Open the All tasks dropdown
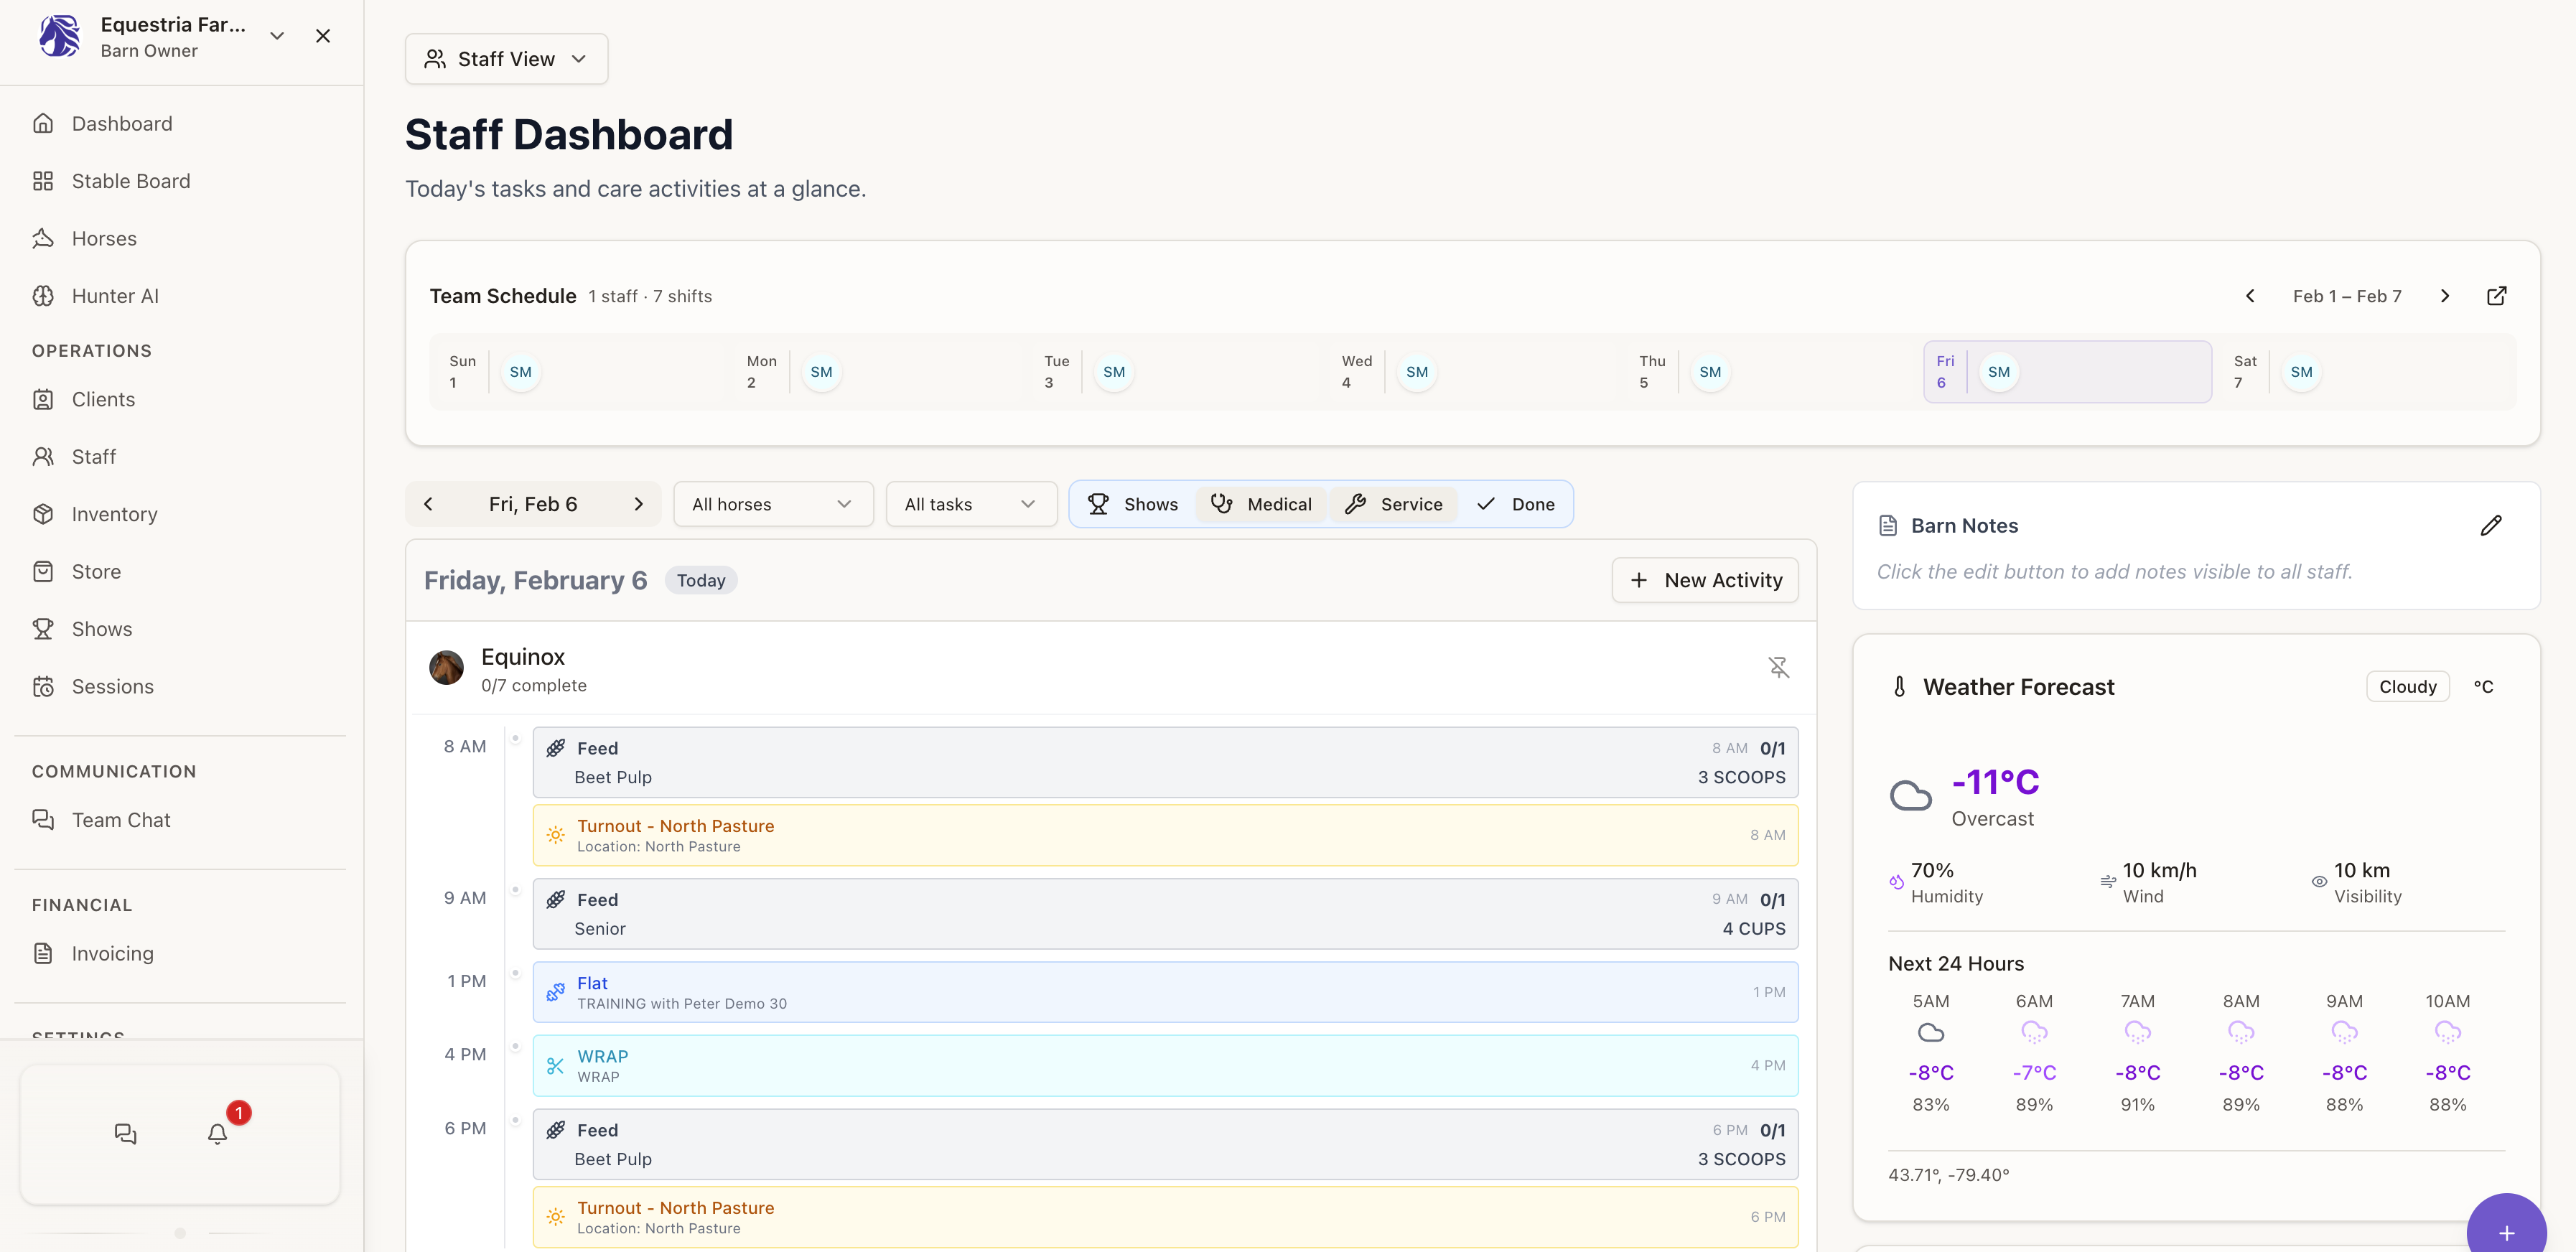This screenshot has width=2576, height=1252. [x=970, y=504]
